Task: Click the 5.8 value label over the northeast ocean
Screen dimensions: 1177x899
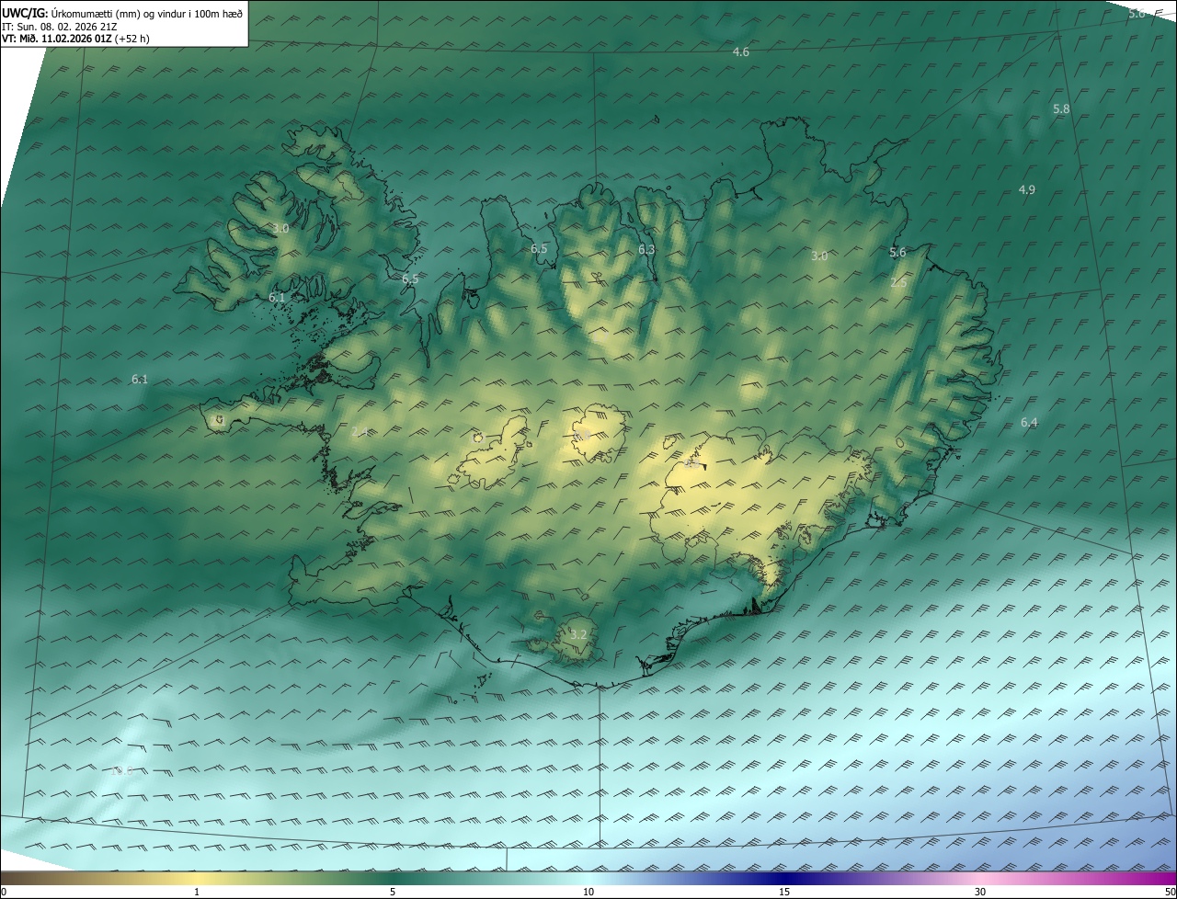Action: (x=1061, y=109)
